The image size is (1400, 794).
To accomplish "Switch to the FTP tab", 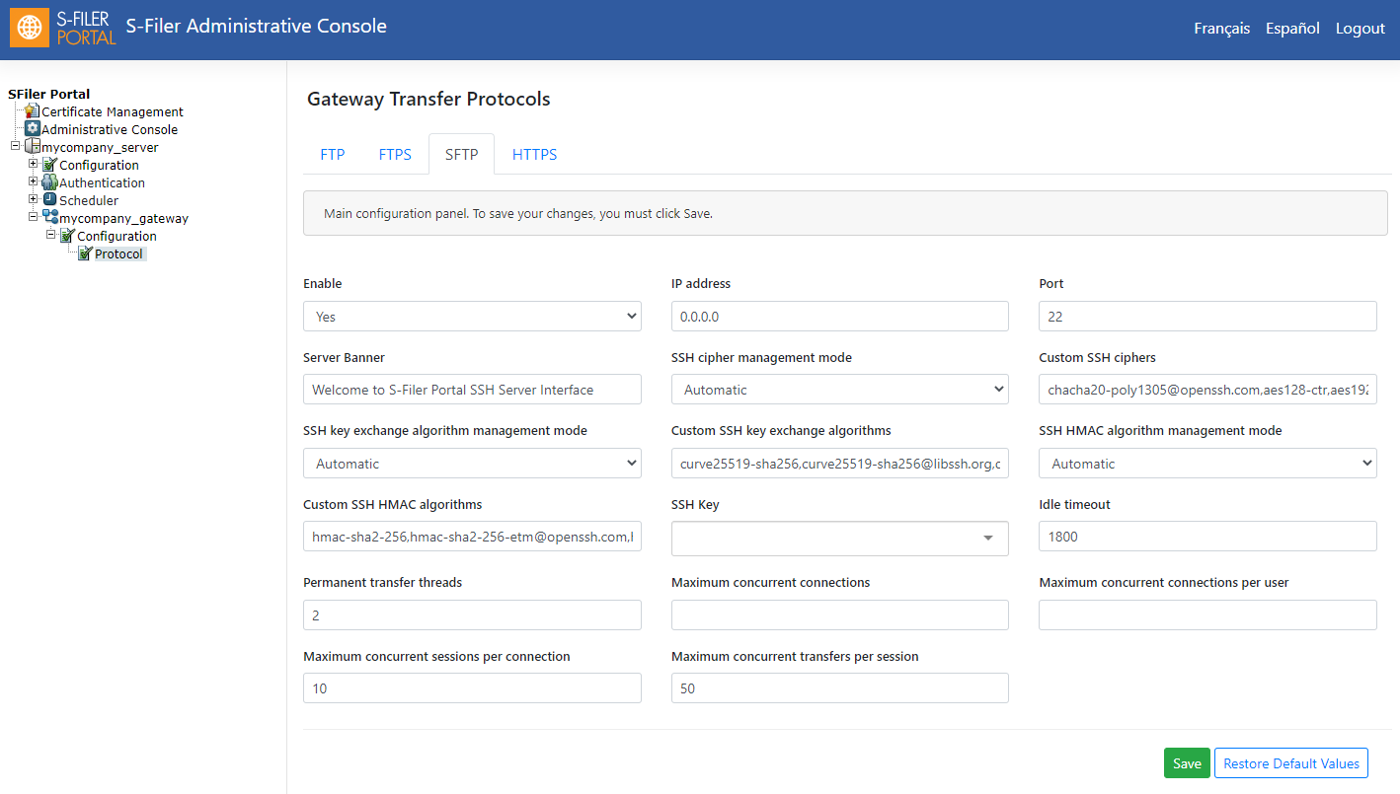I will click(x=333, y=155).
